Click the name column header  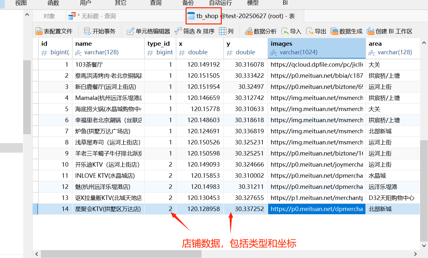(108, 48)
